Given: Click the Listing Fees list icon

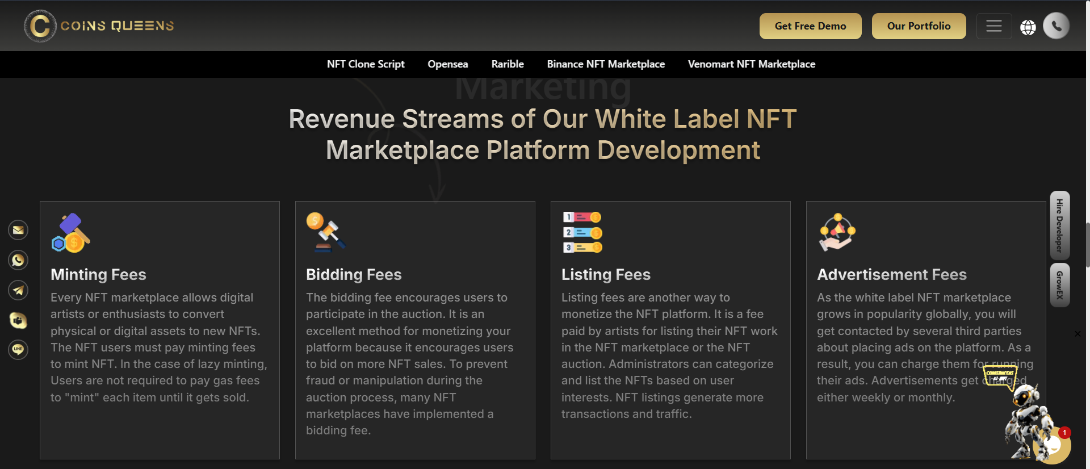Looking at the screenshot, I should coord(582,232).
